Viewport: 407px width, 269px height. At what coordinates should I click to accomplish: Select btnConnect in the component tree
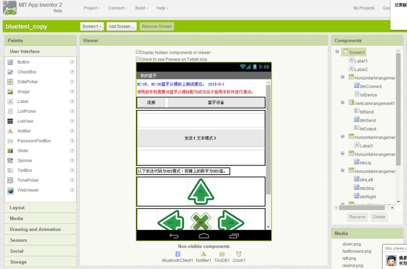click(x=370, y=86)
